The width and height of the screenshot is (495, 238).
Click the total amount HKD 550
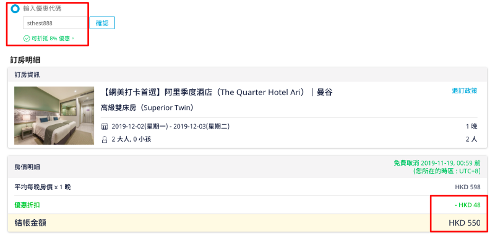465,223
